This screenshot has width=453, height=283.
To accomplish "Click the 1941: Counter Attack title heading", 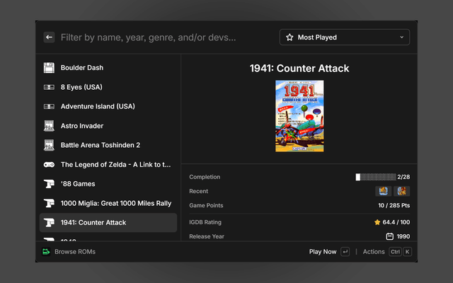I will tap(299, 69).
